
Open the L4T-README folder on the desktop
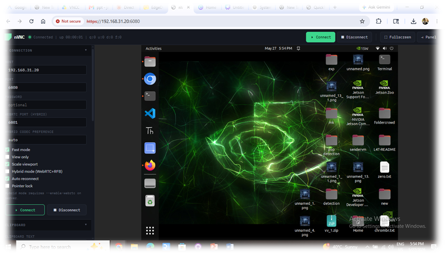(x=384, y=143)
